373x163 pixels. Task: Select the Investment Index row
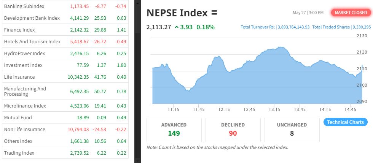pyautogui.click(x=23, y=65)
